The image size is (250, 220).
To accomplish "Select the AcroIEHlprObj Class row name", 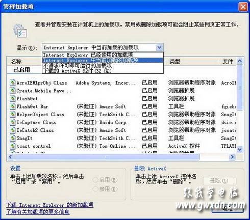I will tap(42, 83).
